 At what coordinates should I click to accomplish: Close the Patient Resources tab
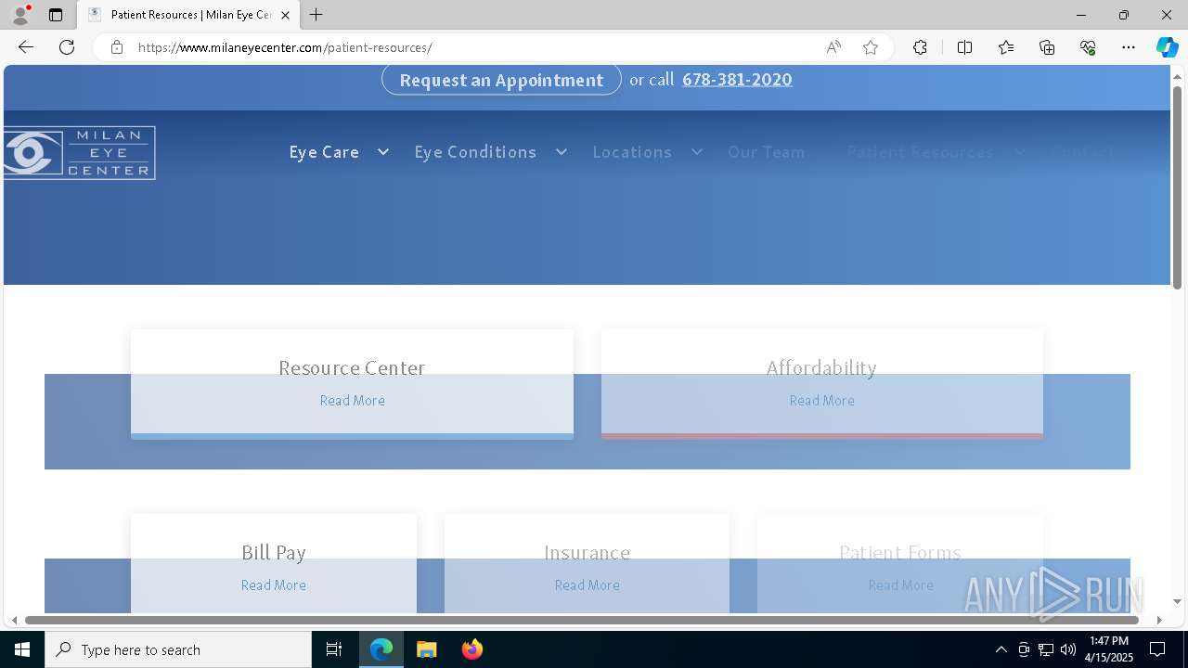click(x=285, y=15)
